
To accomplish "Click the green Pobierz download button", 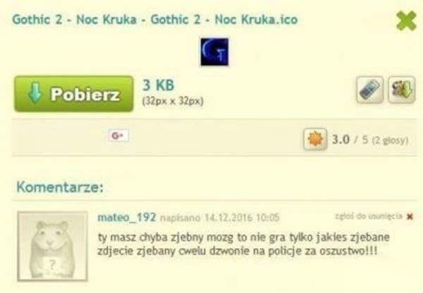I will point(73,94).
